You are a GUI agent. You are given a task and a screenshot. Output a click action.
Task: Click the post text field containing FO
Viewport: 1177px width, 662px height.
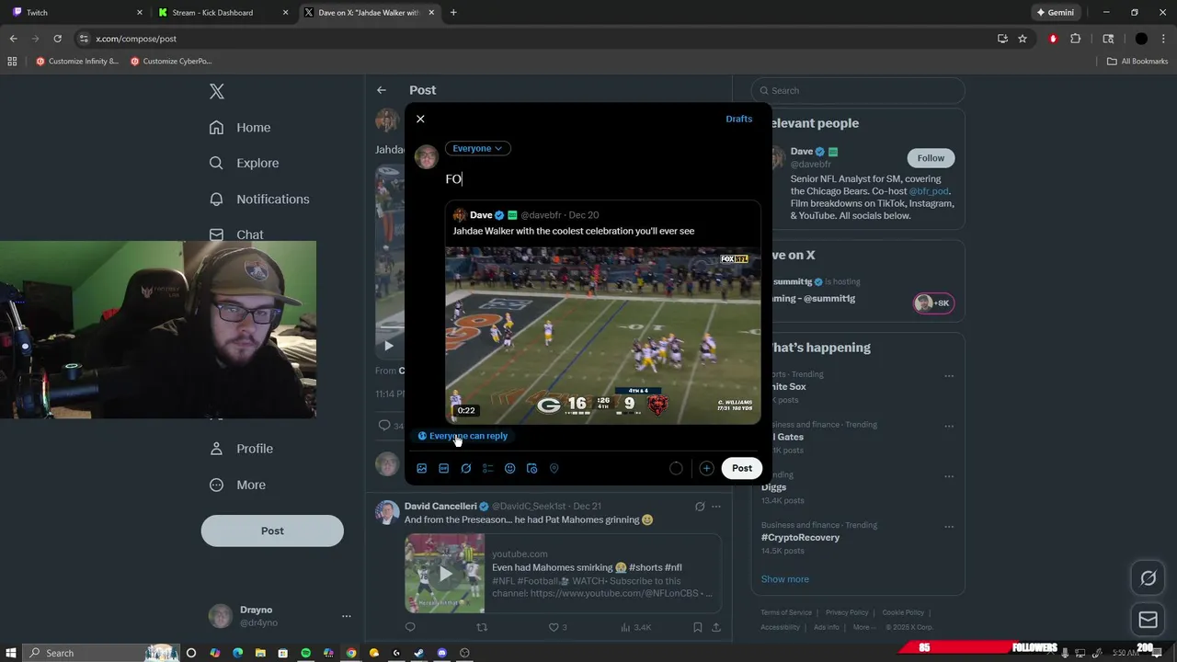(x=602, y=179)
